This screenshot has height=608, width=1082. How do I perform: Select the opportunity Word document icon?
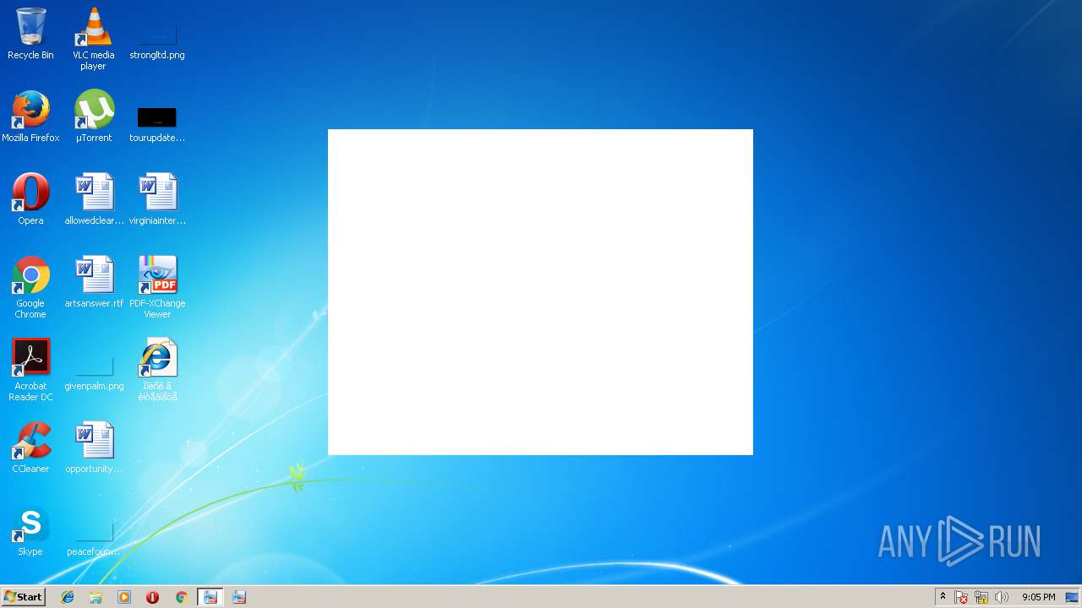[x=94, y=448]
